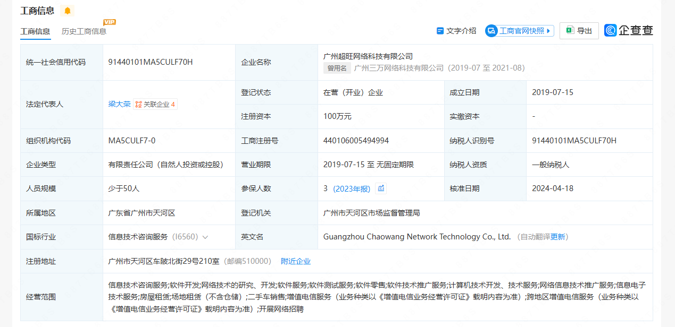Click the credit code 91440101MA5CULF70H
675x327 pixels.
(x=151, y=62)
